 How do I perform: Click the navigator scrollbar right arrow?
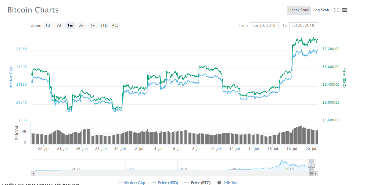click(316, 173)
